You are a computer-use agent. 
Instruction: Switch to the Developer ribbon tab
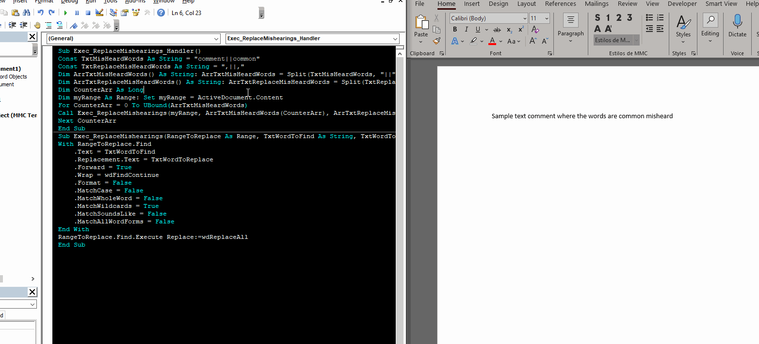coord(682,4)
